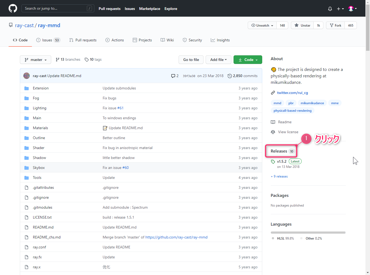Open the Main folder icon

[x=27, y=118]
